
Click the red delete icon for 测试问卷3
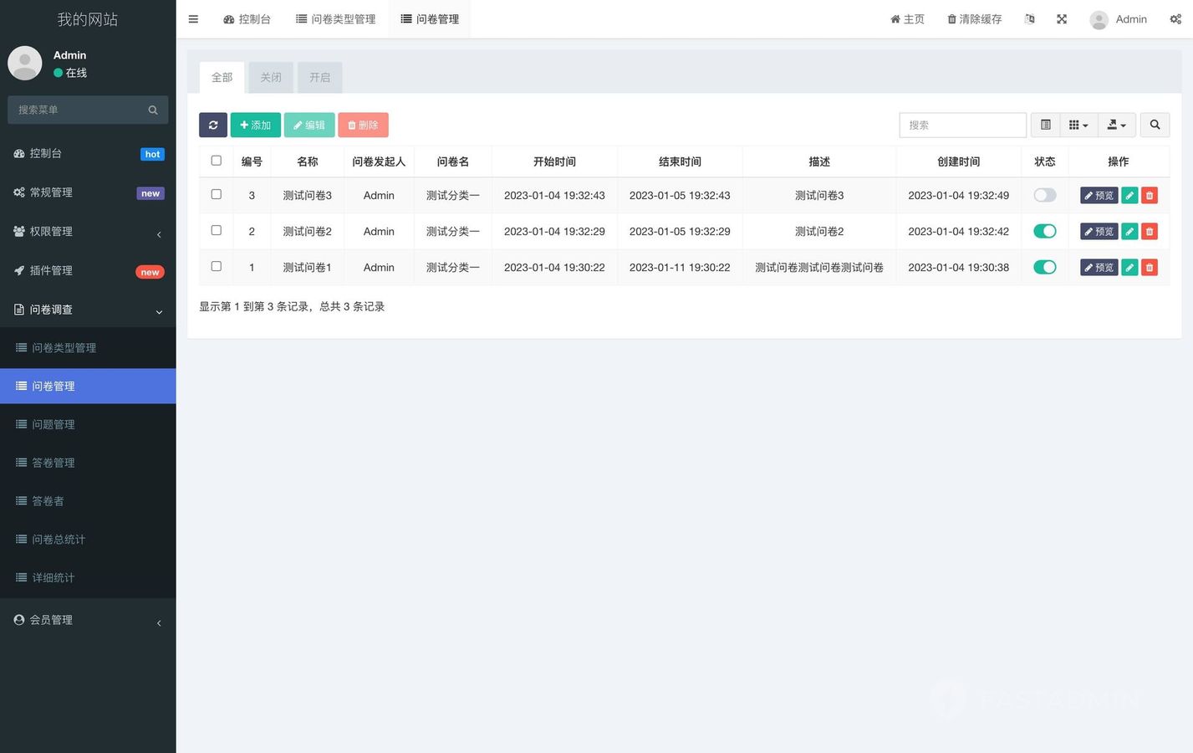point(1150,196)
